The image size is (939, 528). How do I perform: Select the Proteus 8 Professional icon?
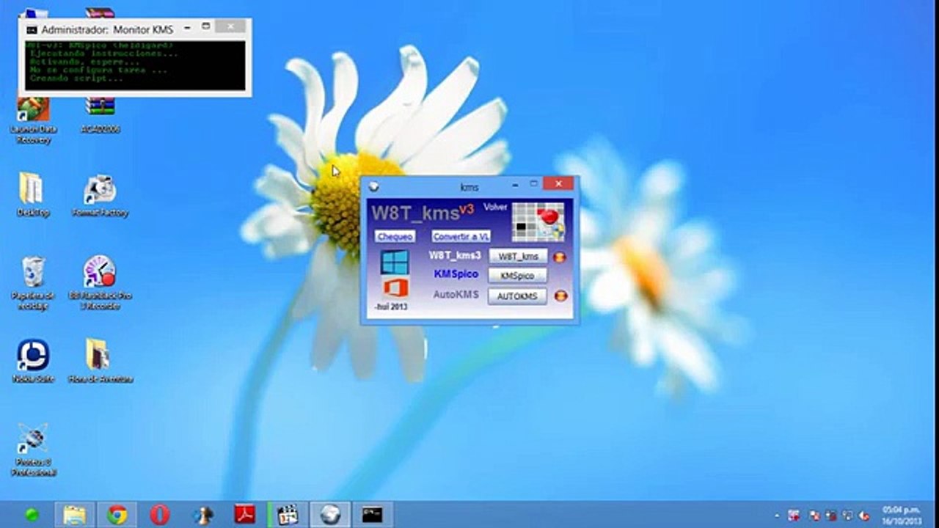pyautogui.click(x=33, y=450)
